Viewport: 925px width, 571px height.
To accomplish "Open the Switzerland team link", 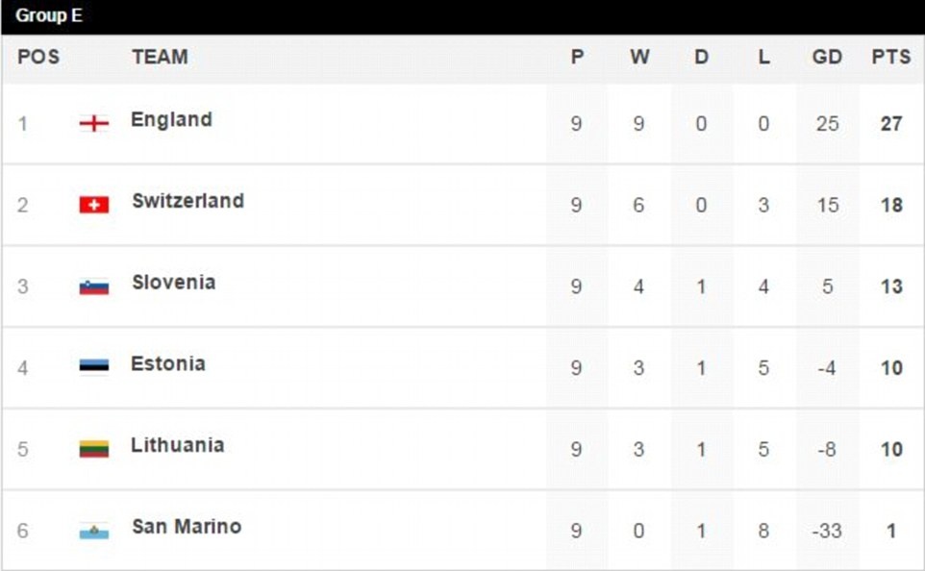I will 187,202.
